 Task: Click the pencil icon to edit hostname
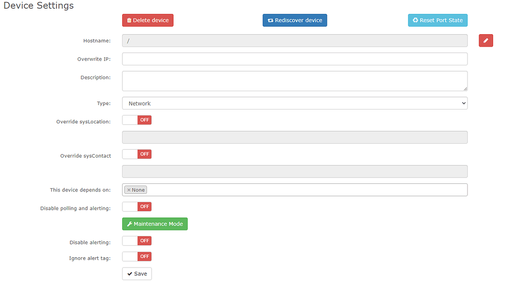coord(486,41)
